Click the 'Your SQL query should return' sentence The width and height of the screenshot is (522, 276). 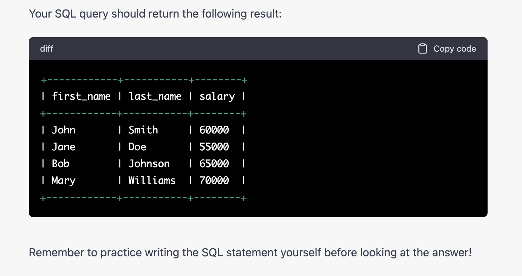[x=155, y=14]
